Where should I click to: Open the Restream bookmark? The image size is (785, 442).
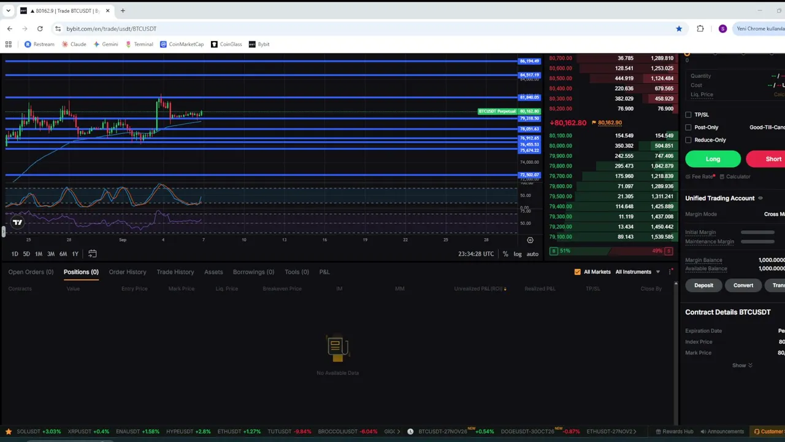click(39, 44)
